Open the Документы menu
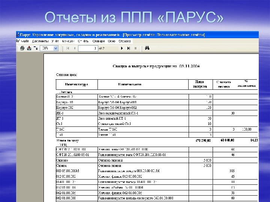This screenshot has height=202, width=270. point(40,41)
